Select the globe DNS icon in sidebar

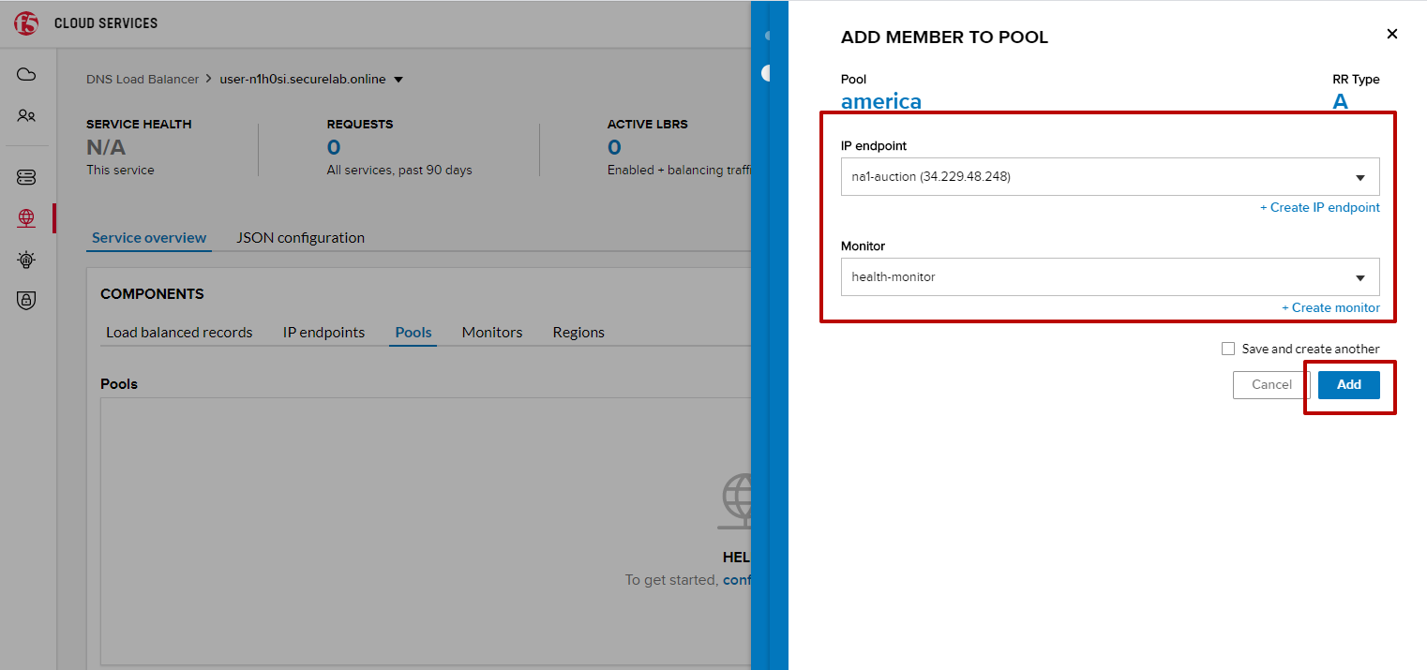(x=26, y=218)
